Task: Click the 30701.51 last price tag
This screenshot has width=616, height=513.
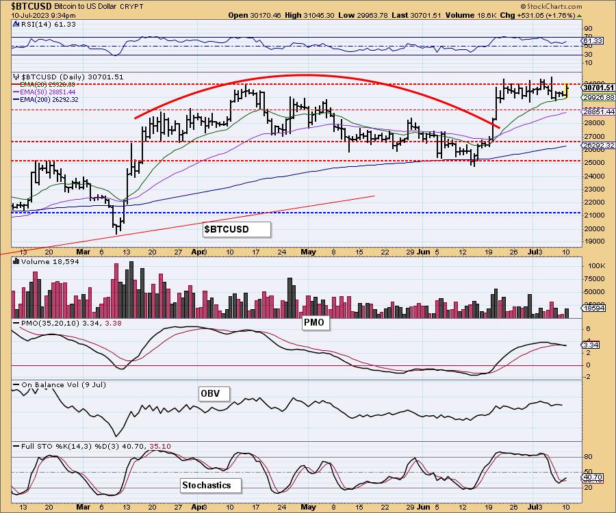Action: 598,88
